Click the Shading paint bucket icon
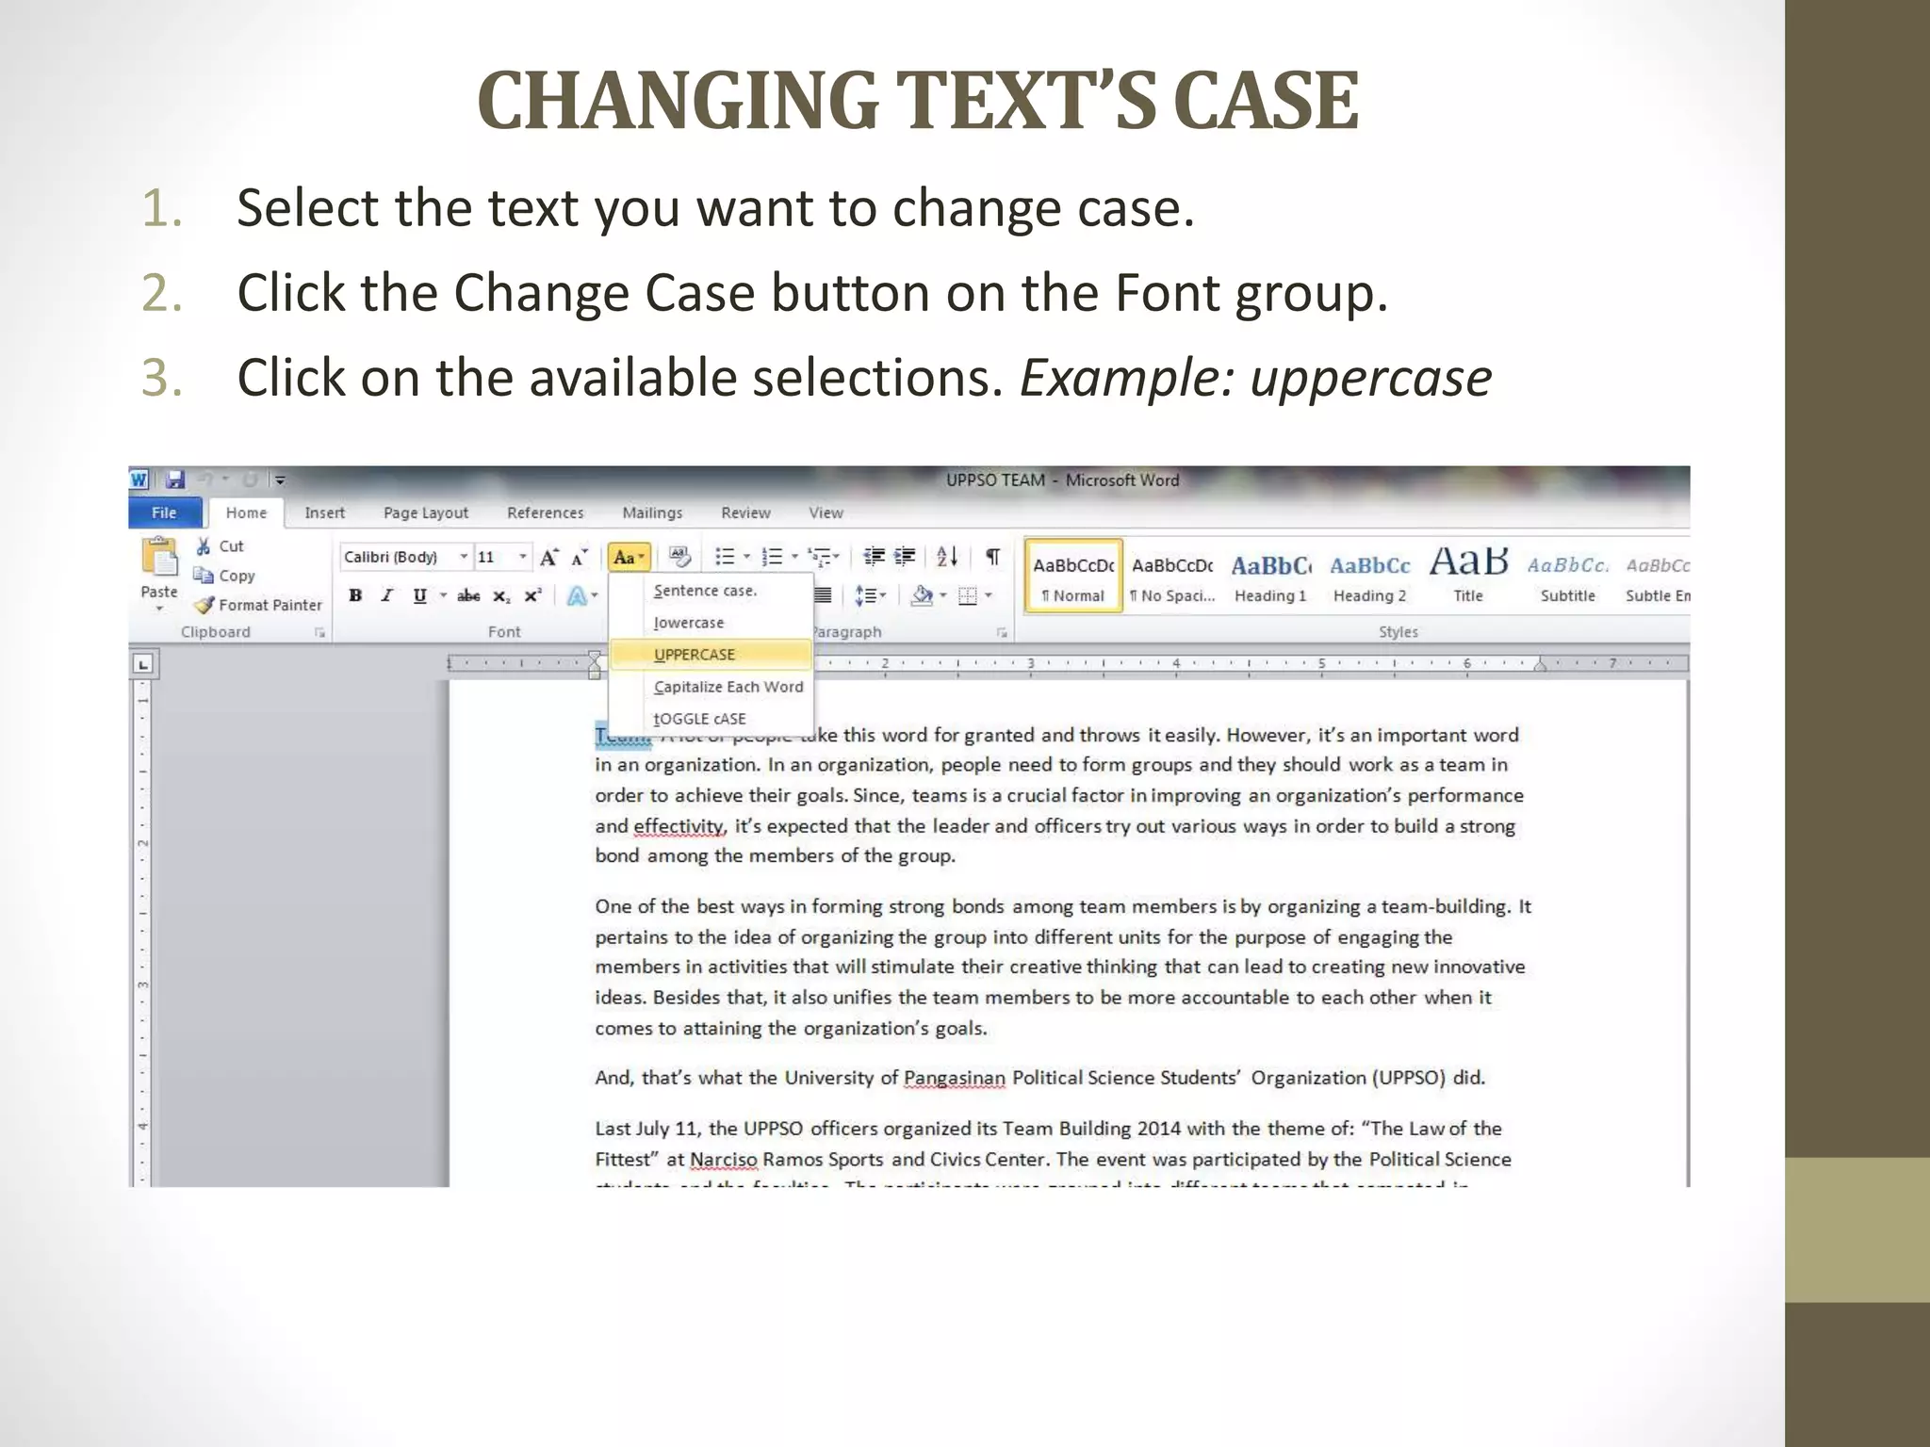Viewport: 1930px width, 1447px height. click(922, 595)
